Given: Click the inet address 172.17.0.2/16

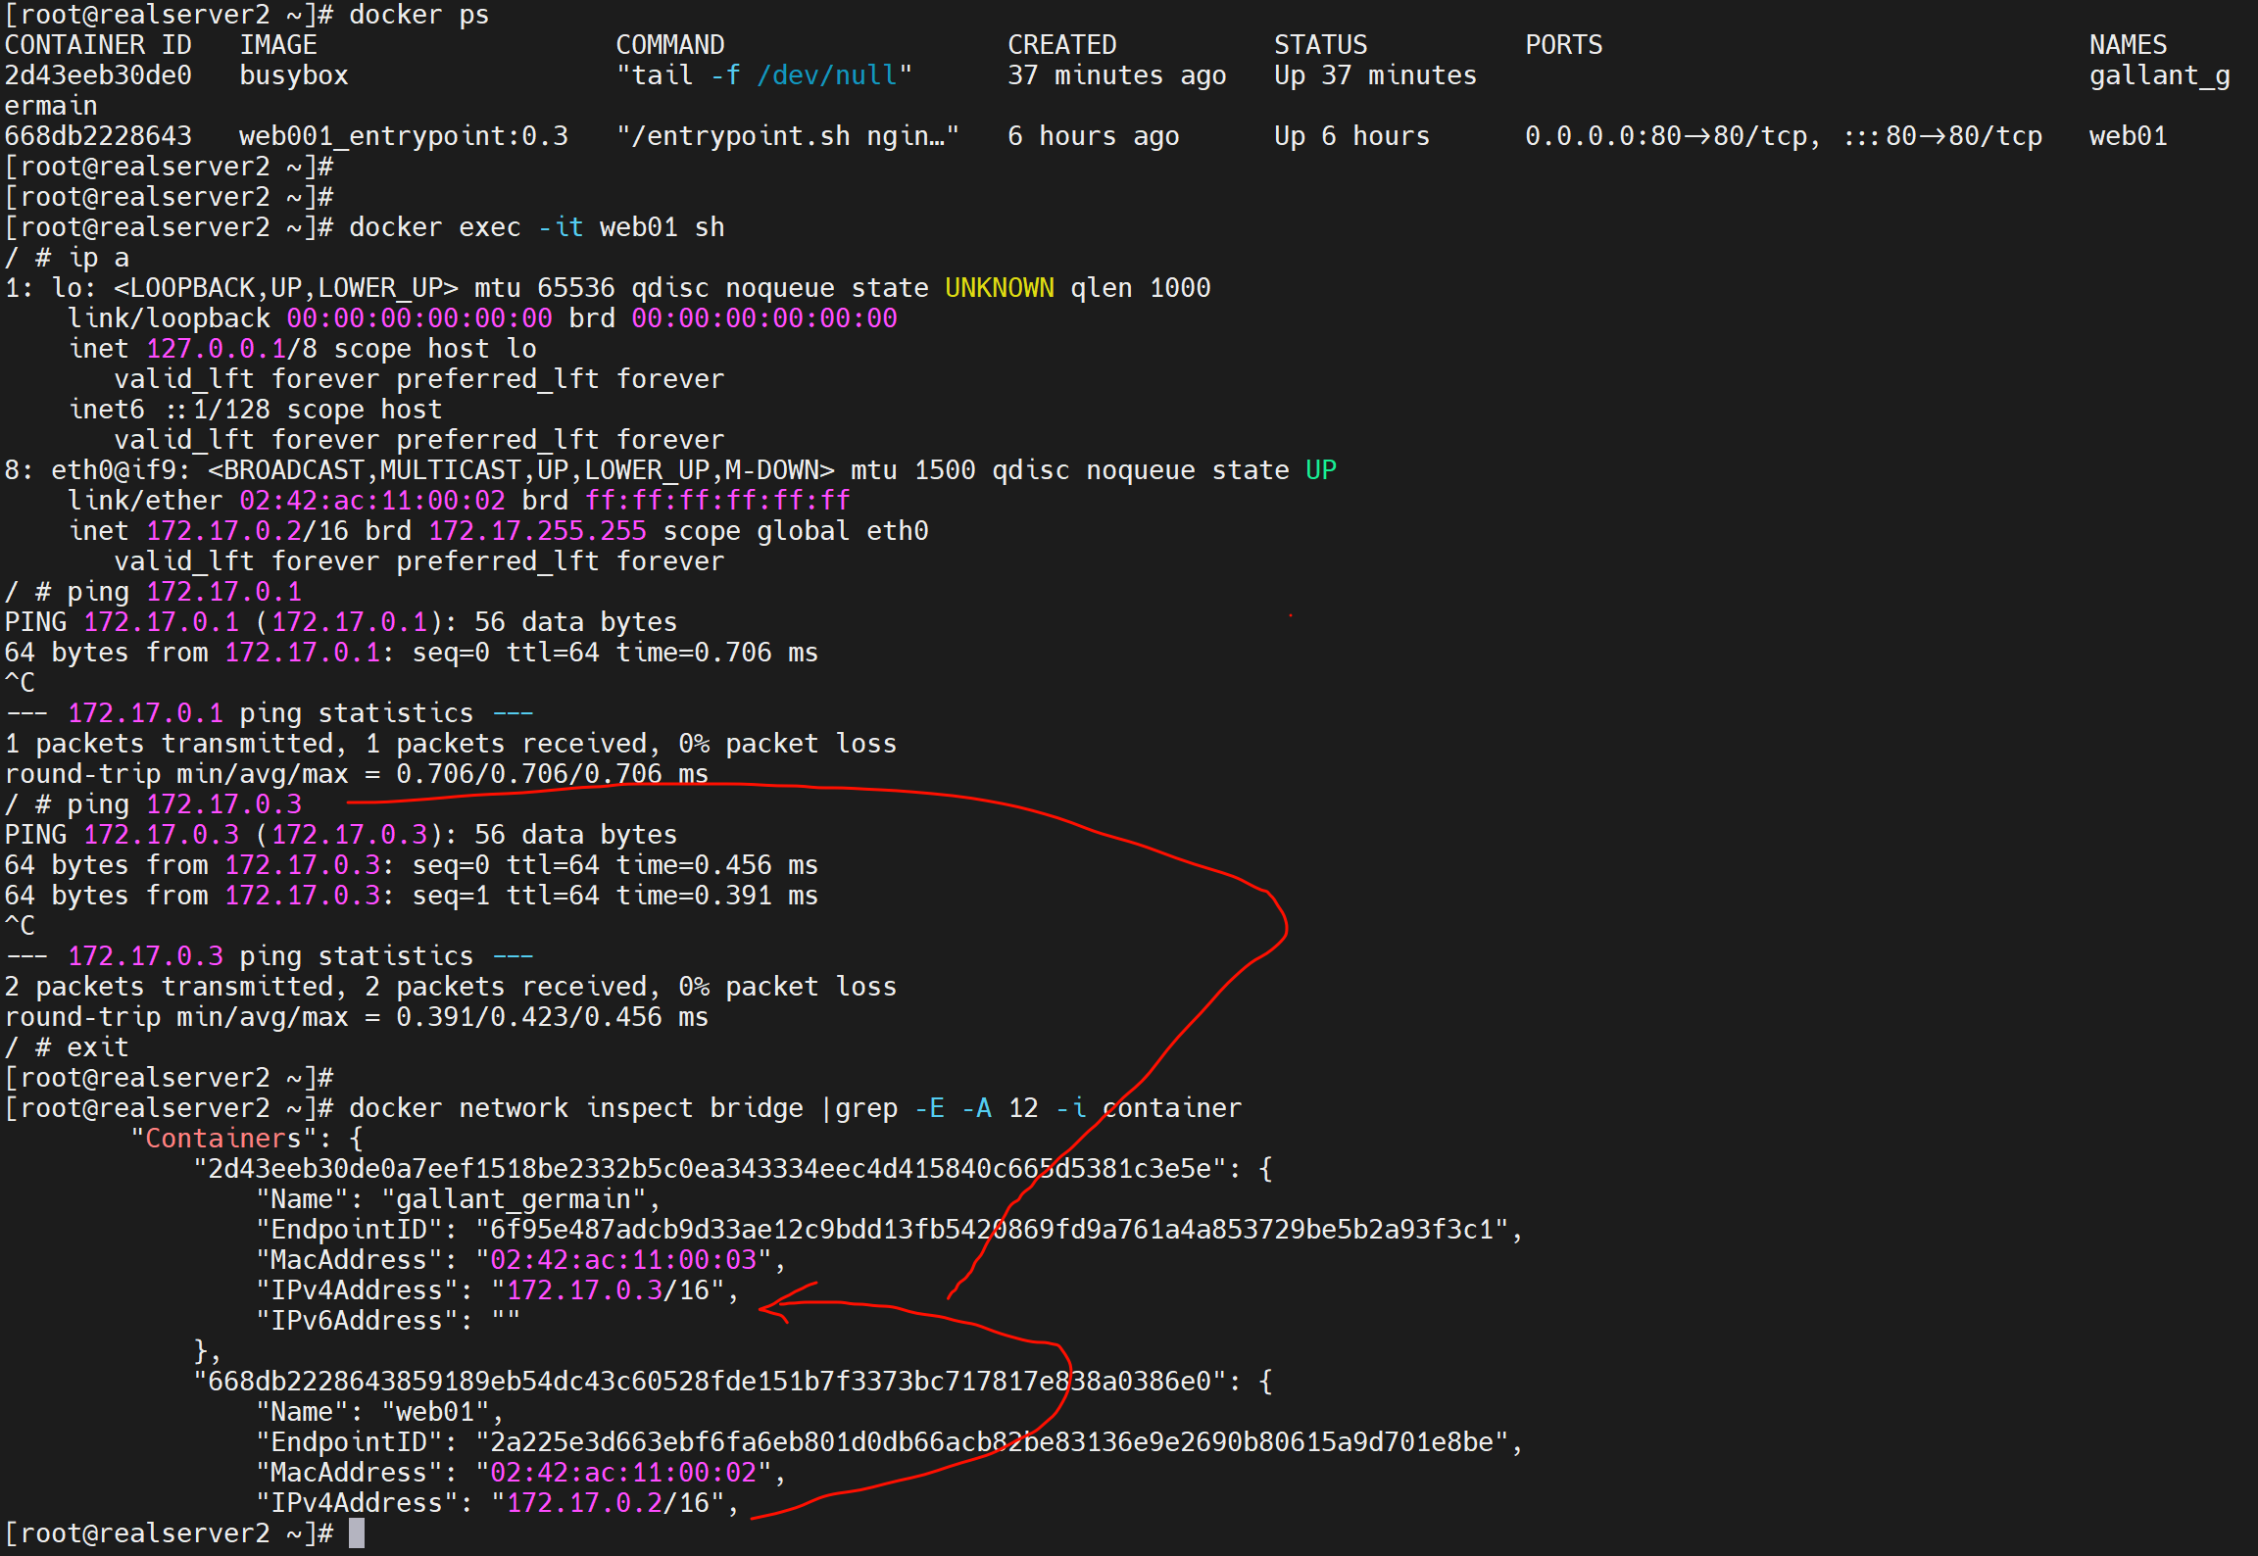Looking at the screenshot, I should click(x=247, y=531).
